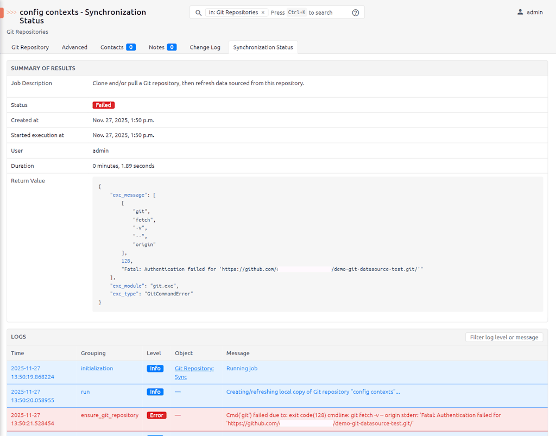Switch to the Change Log tab
This screenshot has width=556, height=436.
[205, 47]
